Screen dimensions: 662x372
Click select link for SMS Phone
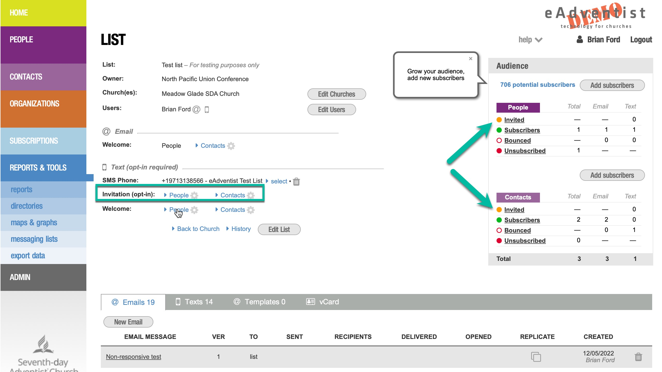pyautogui.click(x=279, y=181)
